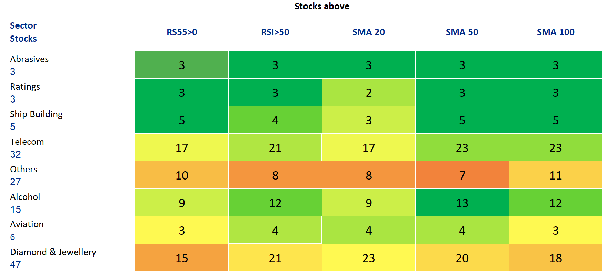Click the RS55>0 column header

(x=182, y=32)
